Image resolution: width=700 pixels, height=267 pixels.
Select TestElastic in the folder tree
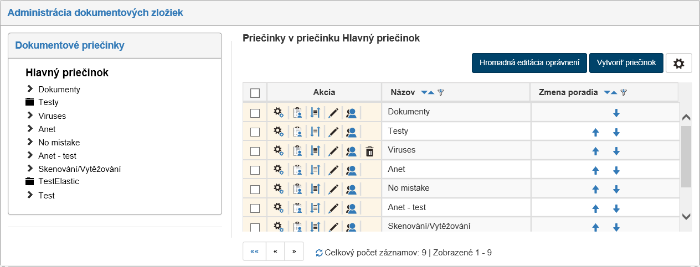click(58, 181)
